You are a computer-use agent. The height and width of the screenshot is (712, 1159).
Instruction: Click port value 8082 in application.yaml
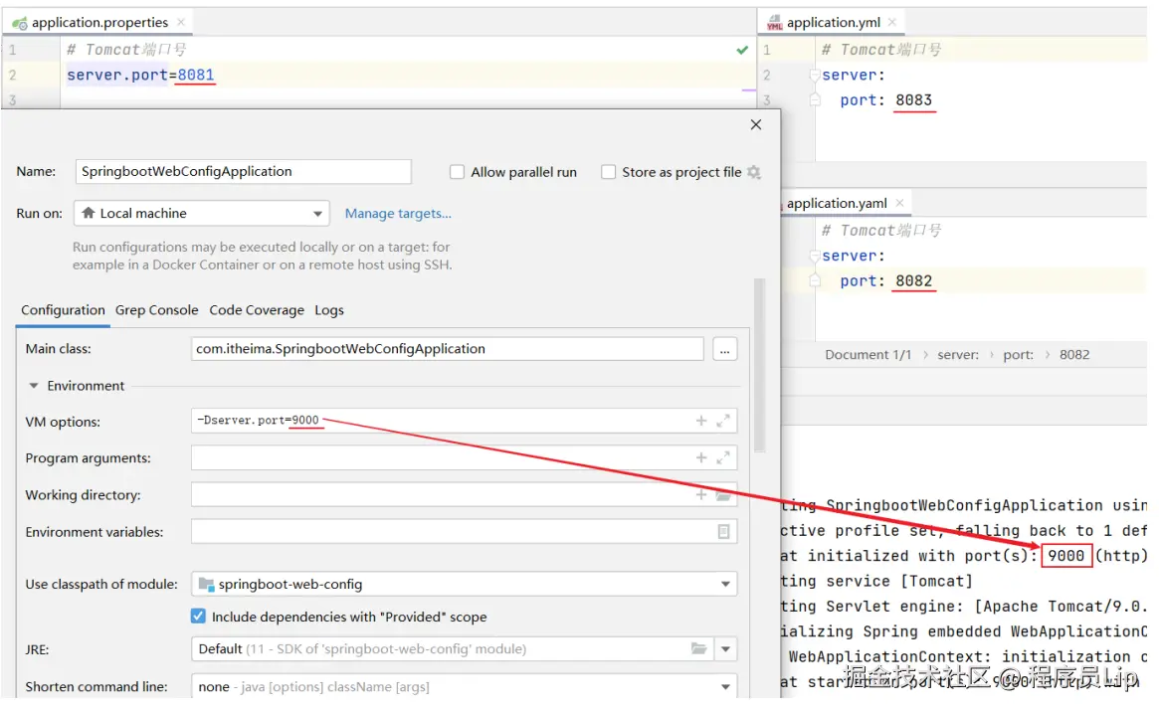click(x=913, y=281)
